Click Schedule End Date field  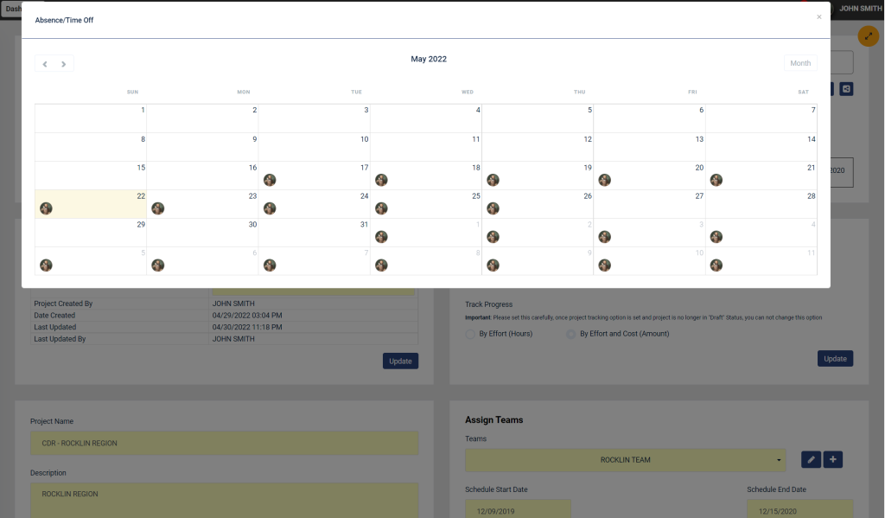(x=799, y=509)
